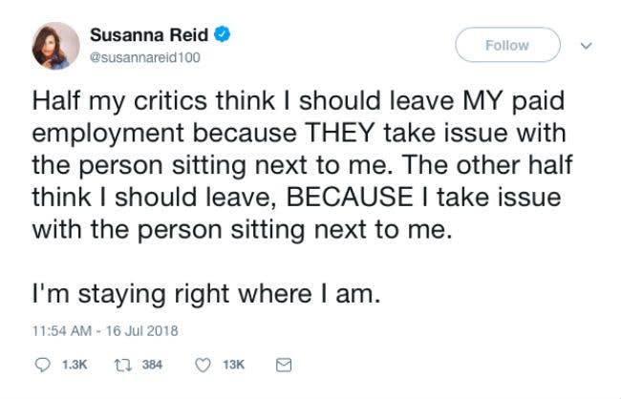Click the blue verified badge
621x399 pixels.
click(x=223, y=36)
